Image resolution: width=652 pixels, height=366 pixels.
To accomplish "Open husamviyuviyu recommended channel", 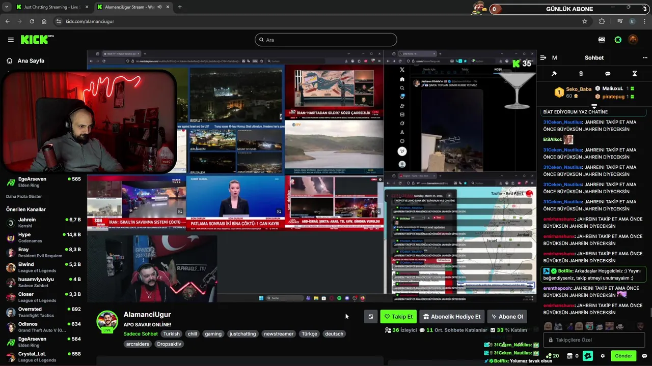I will pyautogui.click(x=43, y=282).
